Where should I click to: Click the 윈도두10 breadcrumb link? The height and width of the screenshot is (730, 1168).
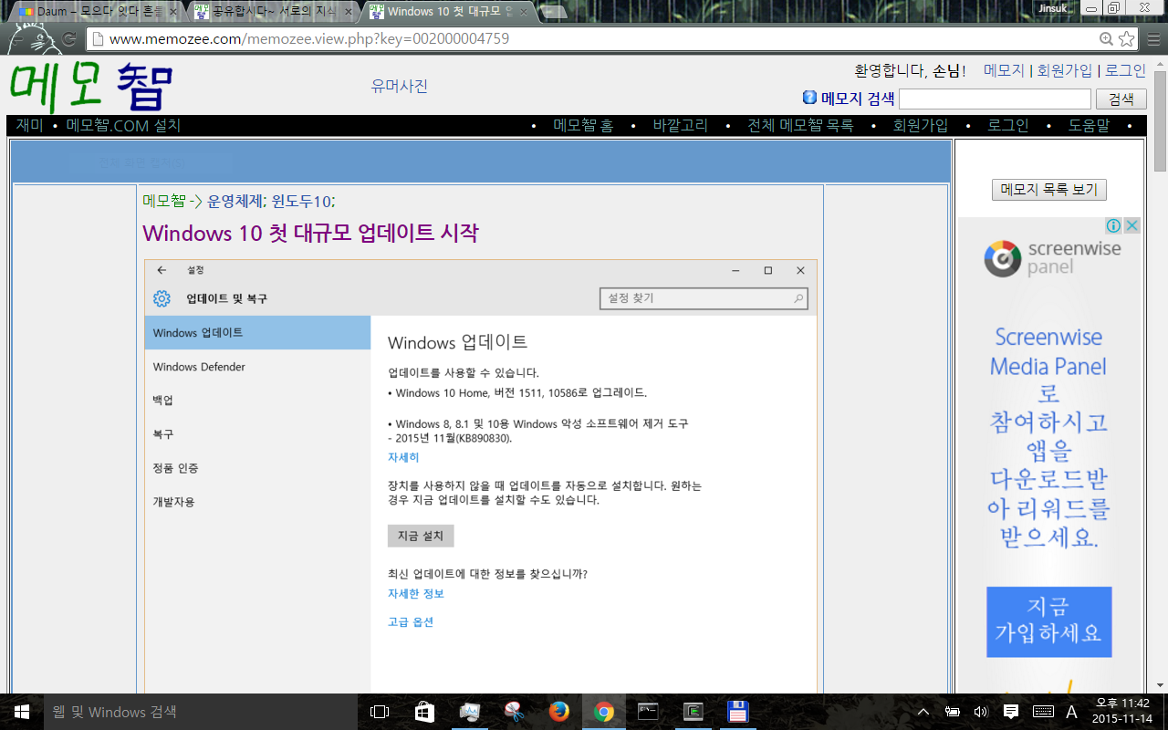point(301,201)
